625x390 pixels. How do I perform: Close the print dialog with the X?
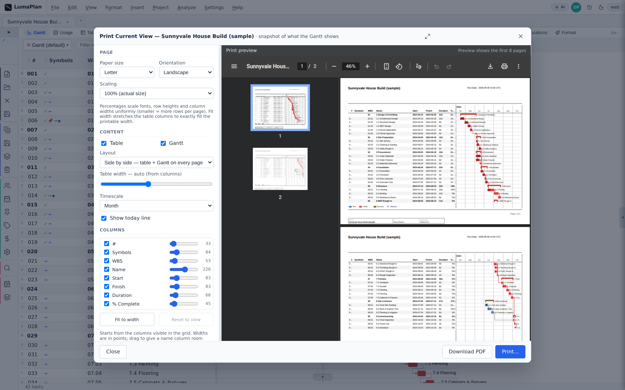pos(520,36)
